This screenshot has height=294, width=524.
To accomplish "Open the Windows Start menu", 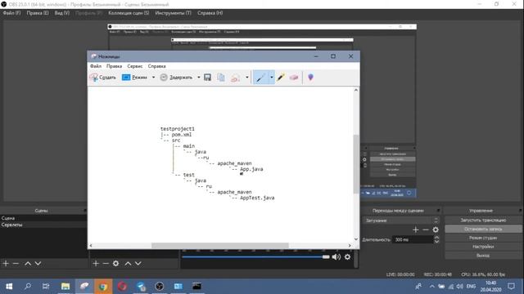I will (x=9, y=287).
